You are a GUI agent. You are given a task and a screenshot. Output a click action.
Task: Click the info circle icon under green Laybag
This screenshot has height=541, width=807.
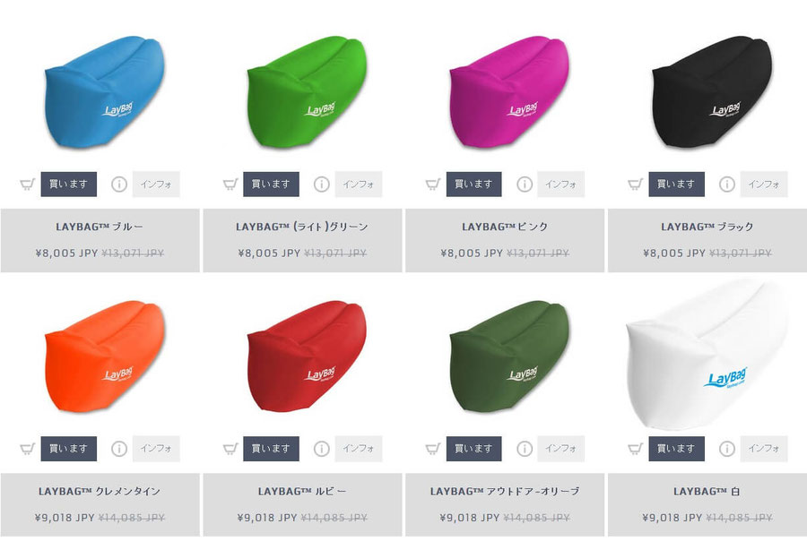(x=322, y=185)
